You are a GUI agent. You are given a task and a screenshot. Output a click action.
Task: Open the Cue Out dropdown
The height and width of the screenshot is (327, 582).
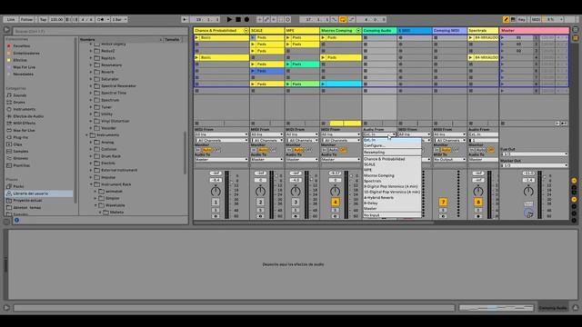534,154
